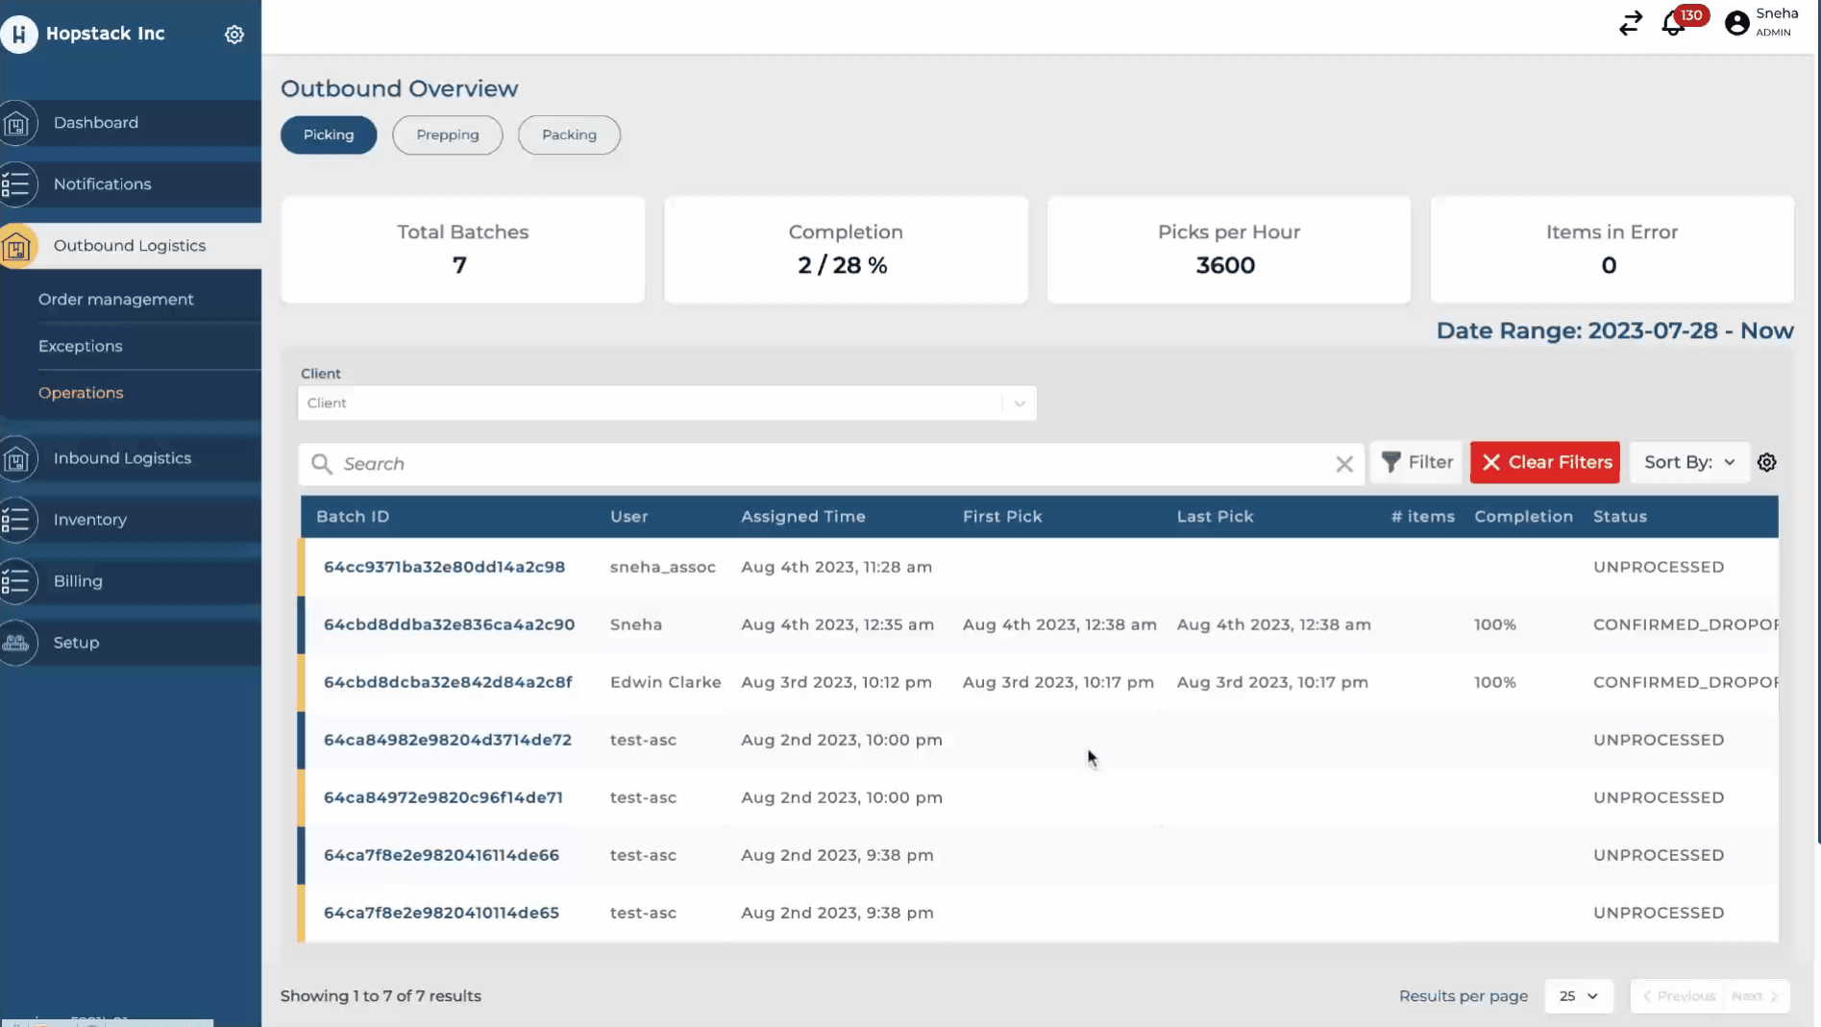Click the Filter button

click(1416, 462)
